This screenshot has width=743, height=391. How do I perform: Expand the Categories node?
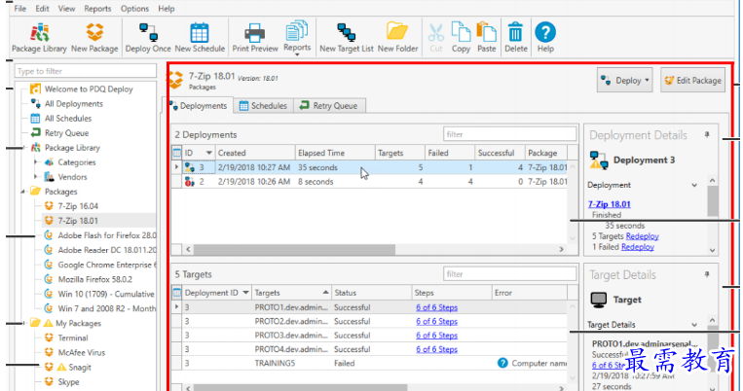point(35,162)
